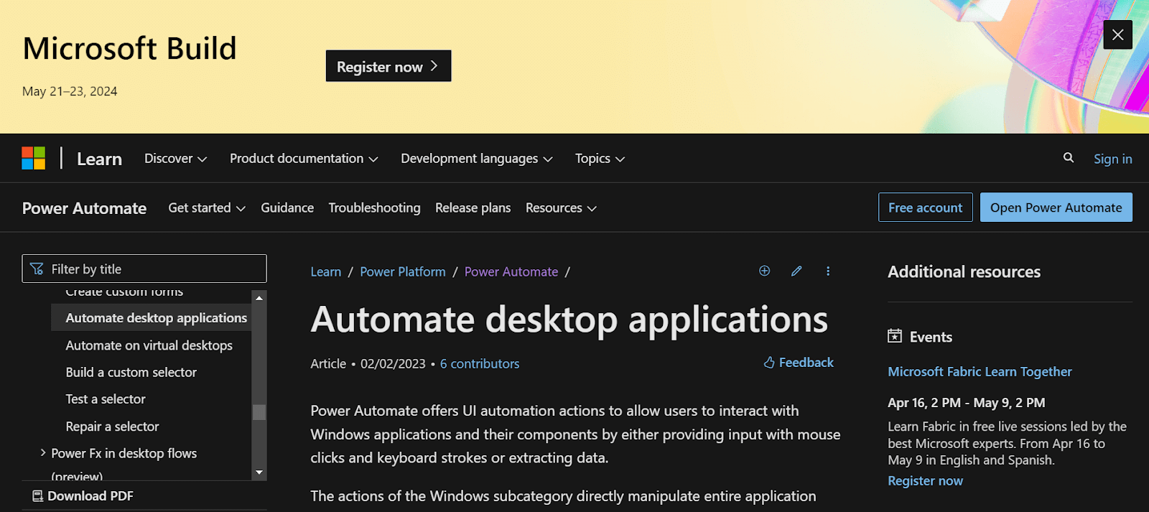
Task: Open Build a custom selector
Action: point(131,372)
